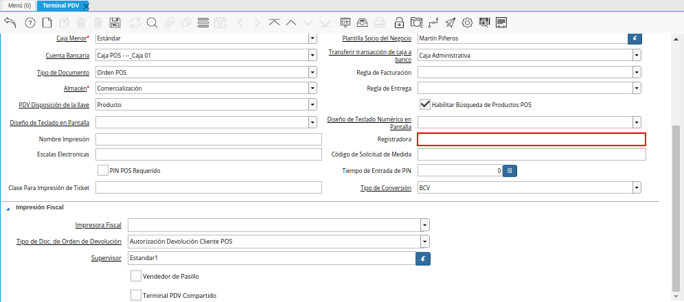
Task: Open Zoom Across folder-magnifier icon
Action: 417,23
